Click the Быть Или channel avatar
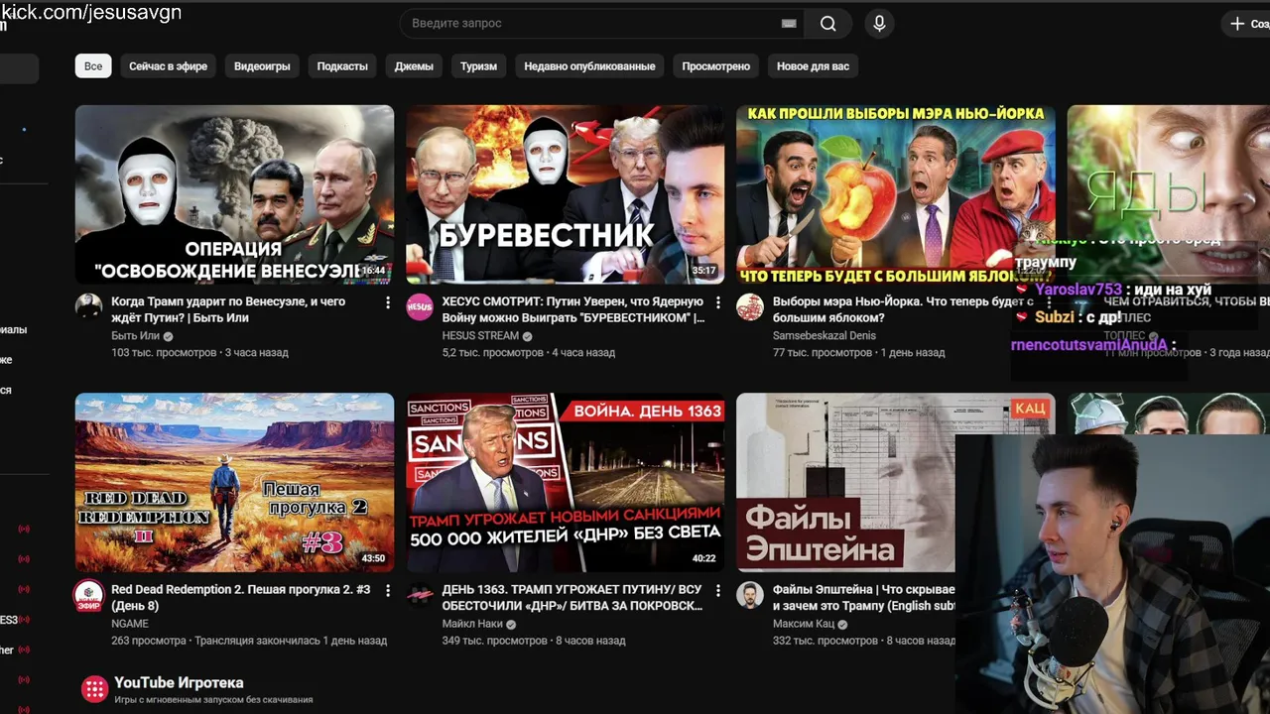The height and width of the screenshot is (714, 1270). click(89, 306)
